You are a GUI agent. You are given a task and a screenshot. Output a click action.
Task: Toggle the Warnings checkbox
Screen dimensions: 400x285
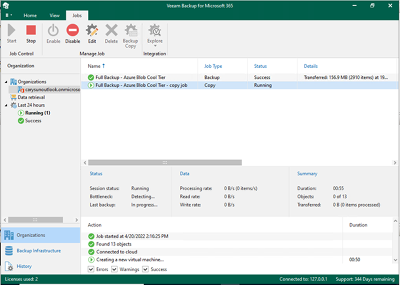pyautogui.click(x=114, y=269)
